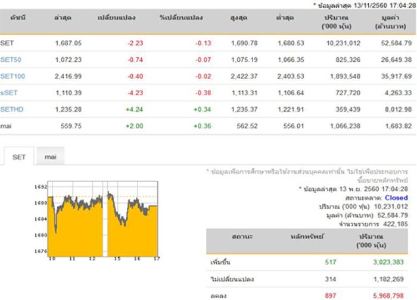Click SETHD change value +4.24
The image size is (417, 300).
[x=134, y=109]
